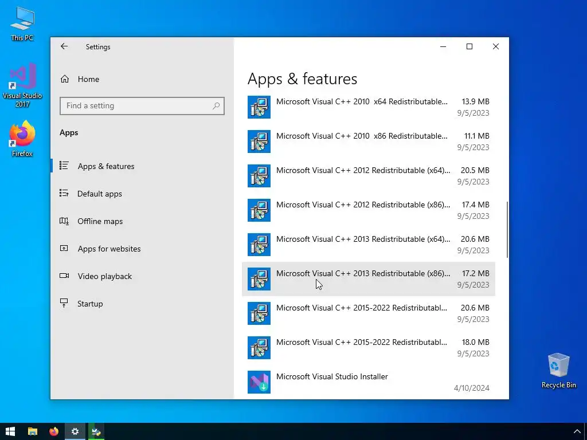The width and height of the screenshot is (587, 440).
Task: Select Visual C++ 2013 Redistributable (x64) entry
Action: 369,245
